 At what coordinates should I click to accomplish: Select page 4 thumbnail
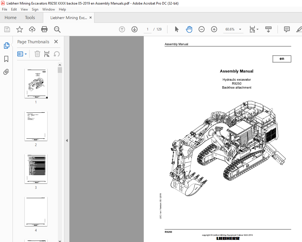pos(36,211)
